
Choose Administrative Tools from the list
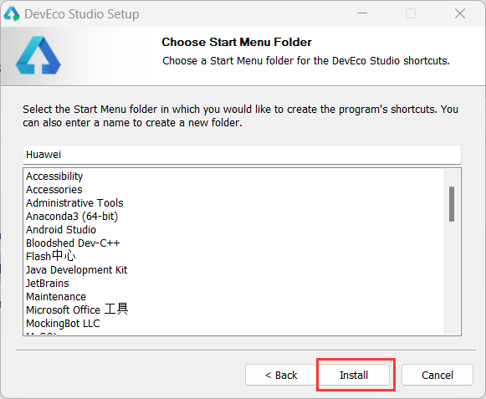pyautogui.click(x=74, y=202)
